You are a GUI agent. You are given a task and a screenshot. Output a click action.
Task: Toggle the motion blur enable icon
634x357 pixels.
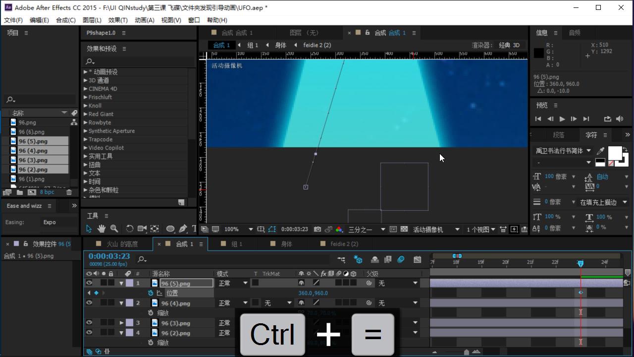(x=401, y=259)
